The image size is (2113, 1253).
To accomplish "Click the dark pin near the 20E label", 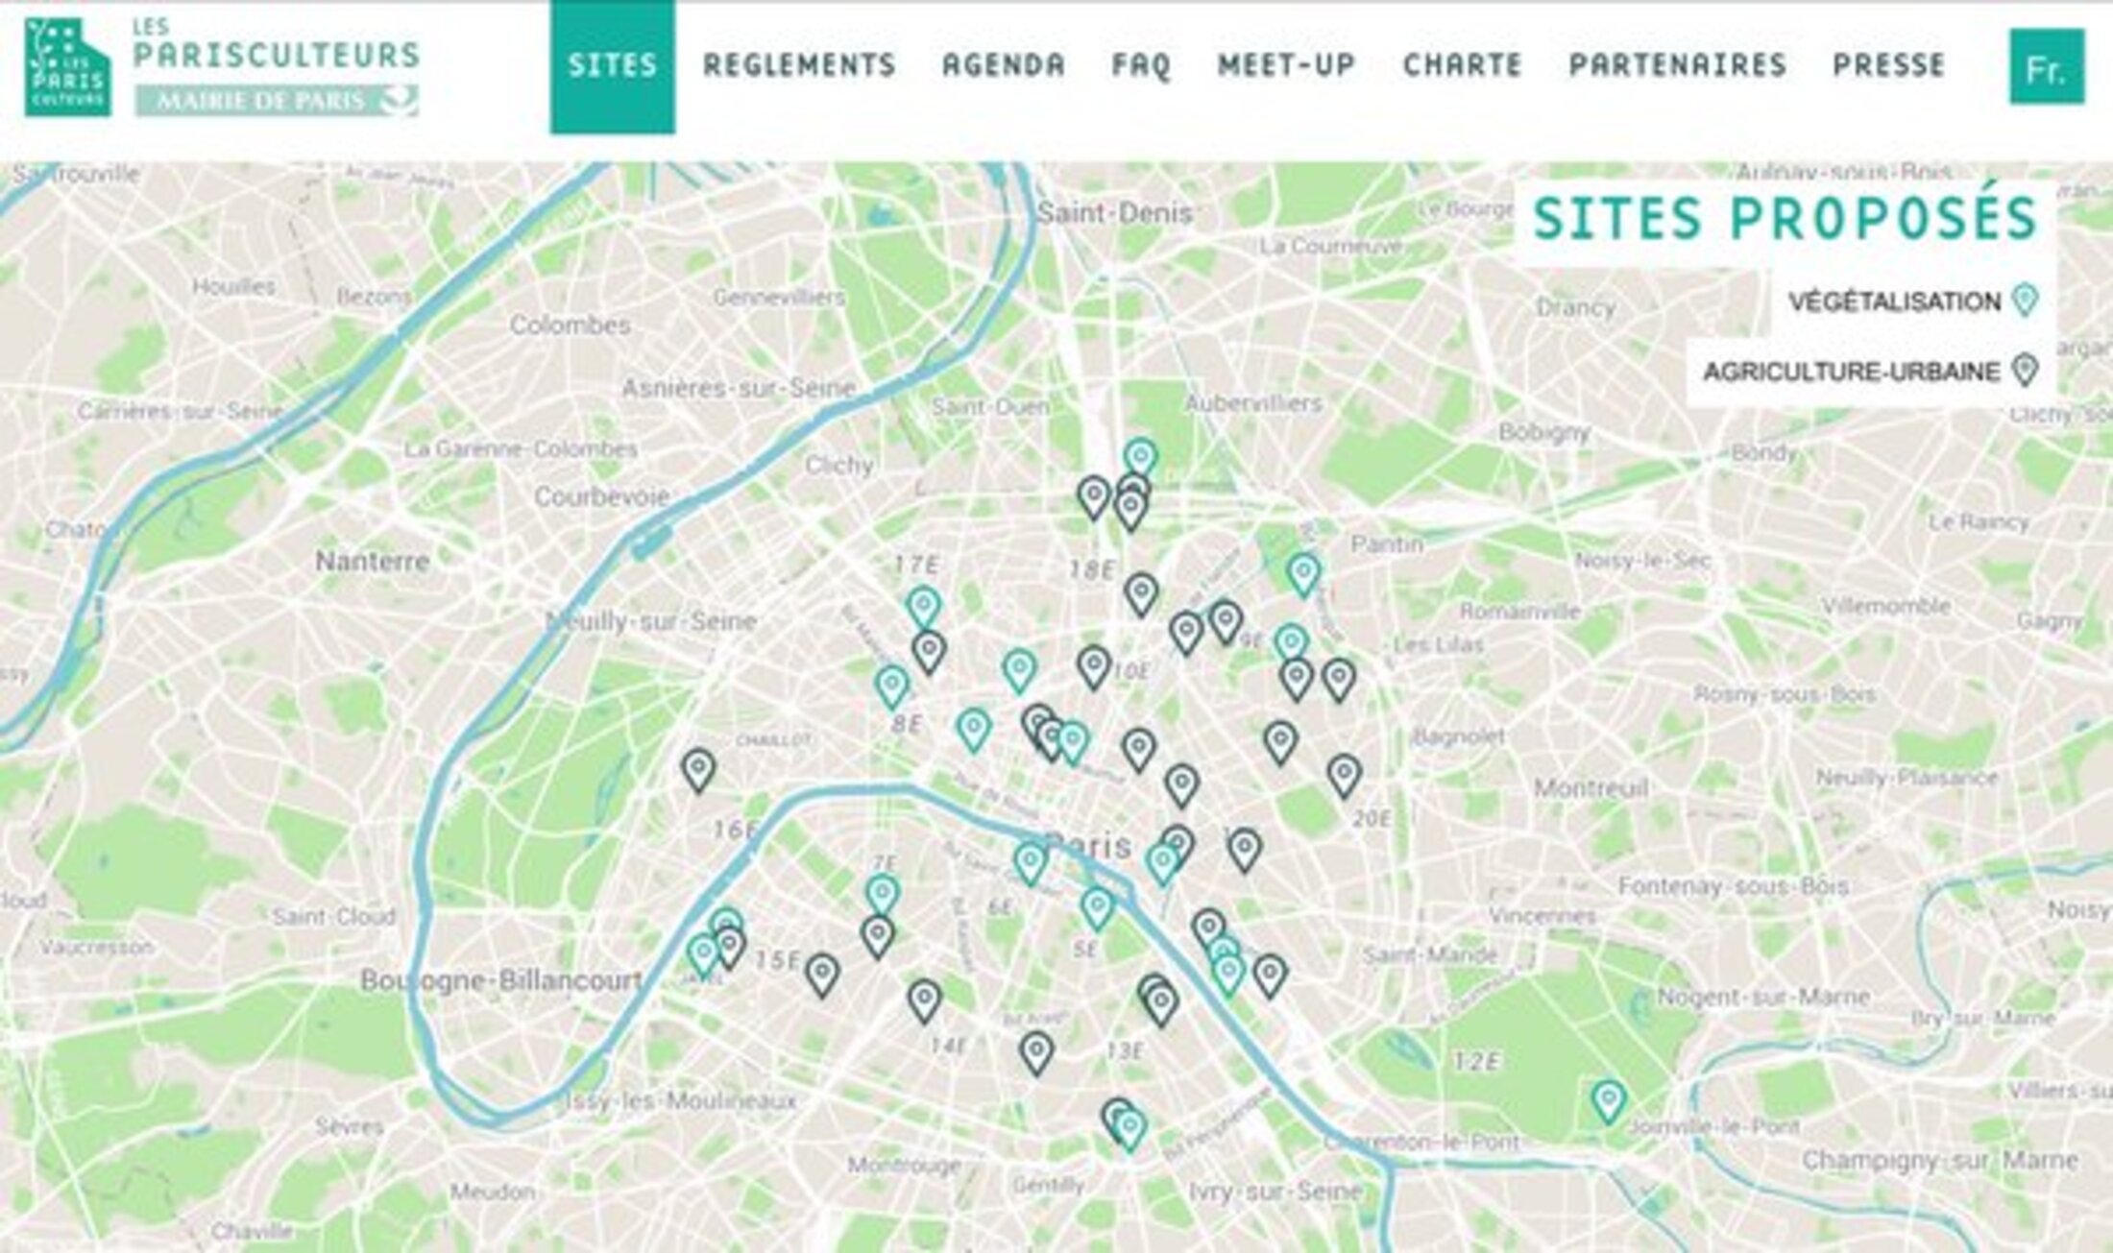I will click(1345, 777).
